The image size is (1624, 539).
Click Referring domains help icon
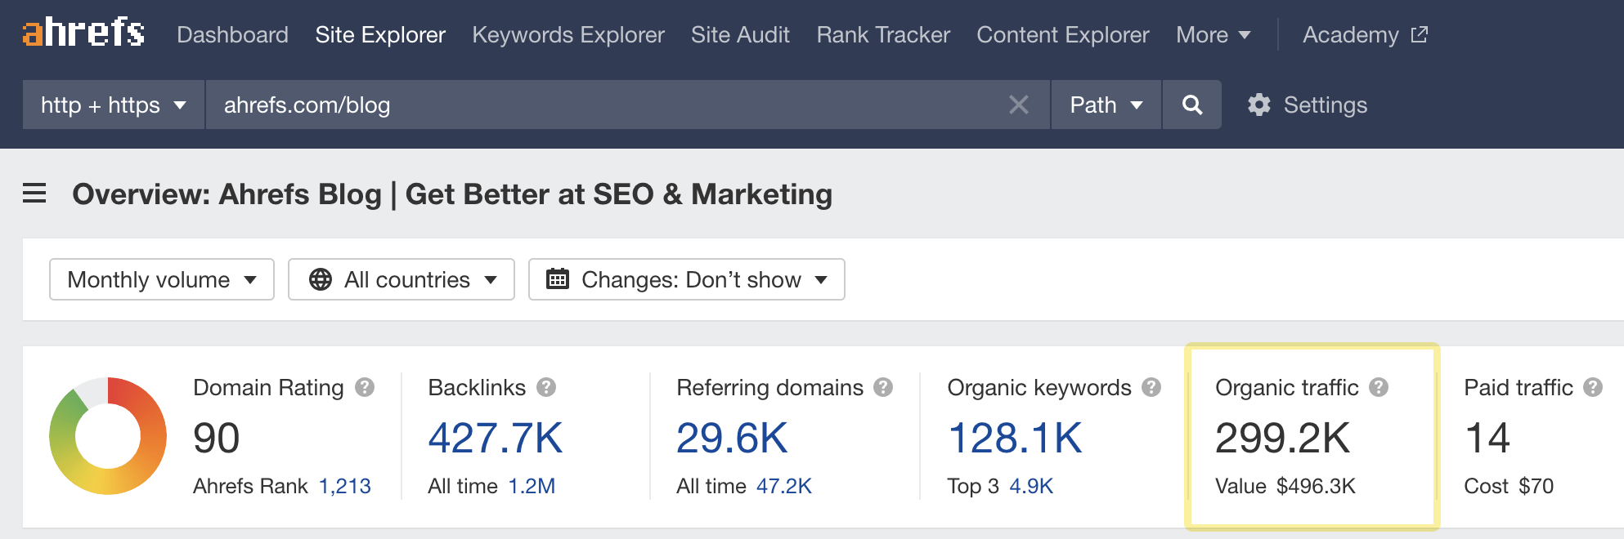(x=883, y=387)
